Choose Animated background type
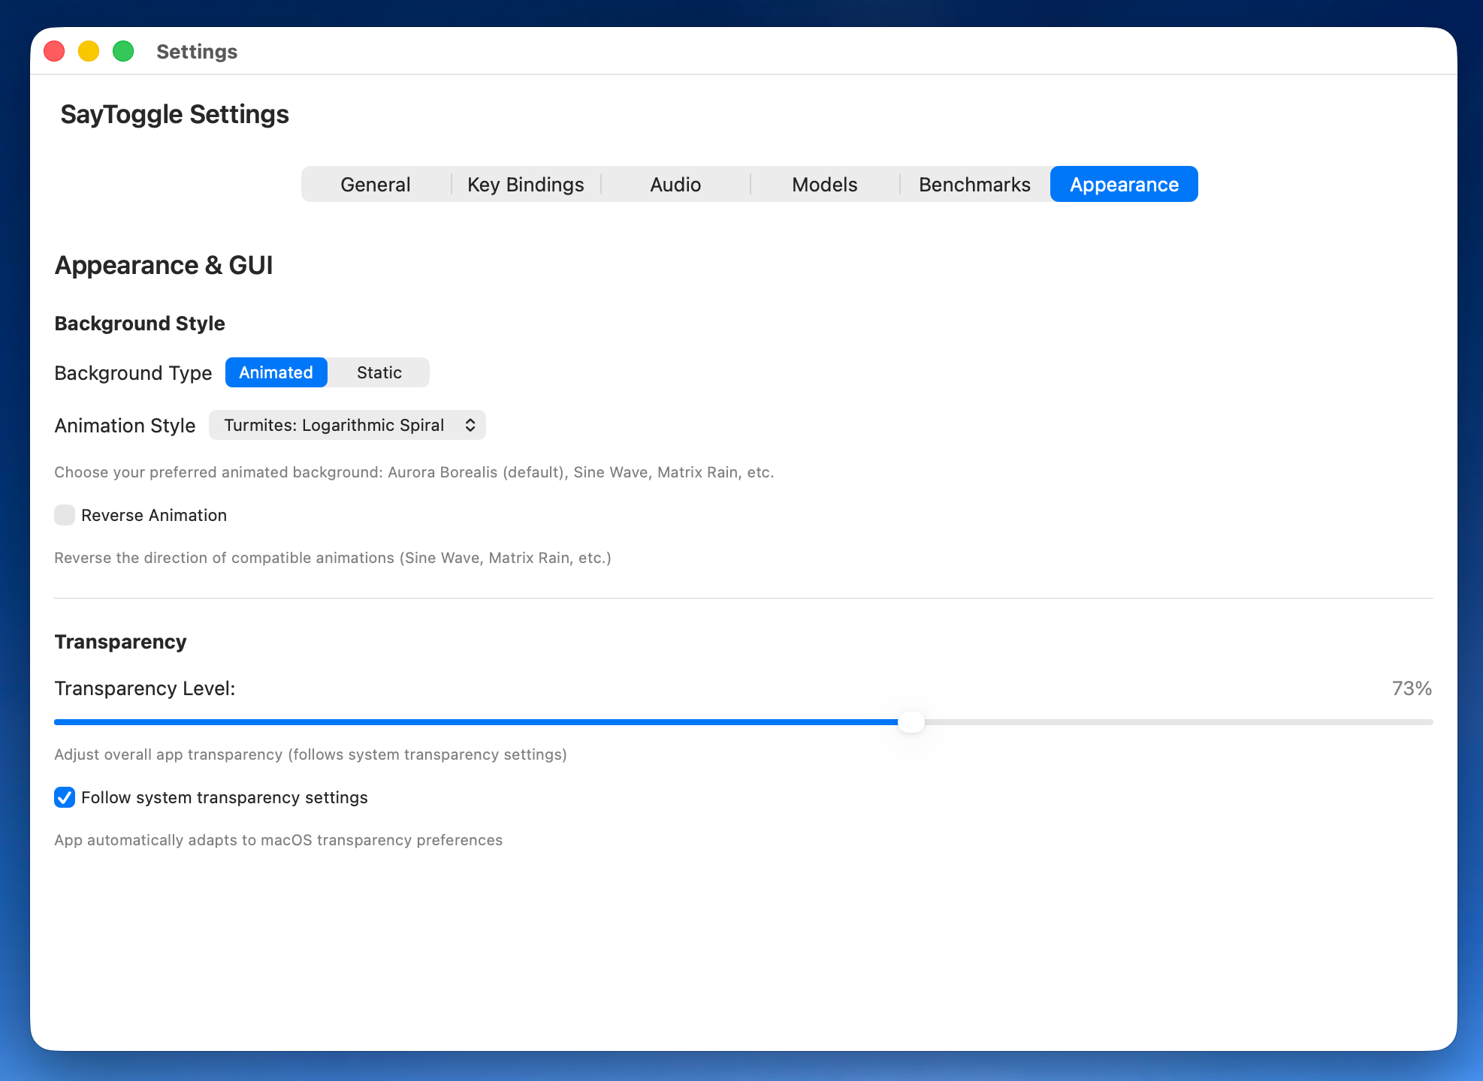The height and width of the screenshot is (1081, 1483). click(276, 372)
